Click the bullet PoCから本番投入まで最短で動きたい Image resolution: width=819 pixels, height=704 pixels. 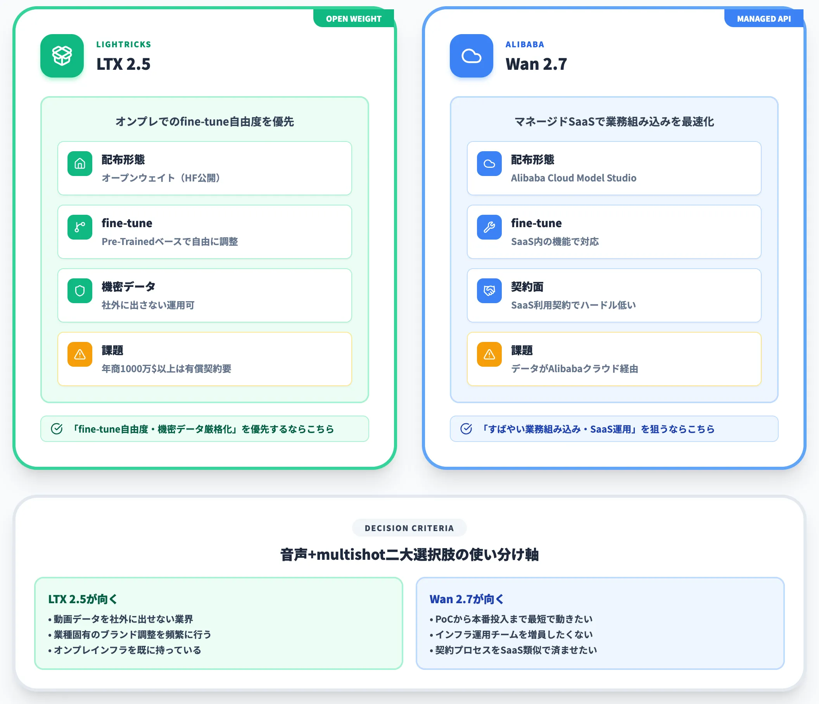(x=511, y=619)
